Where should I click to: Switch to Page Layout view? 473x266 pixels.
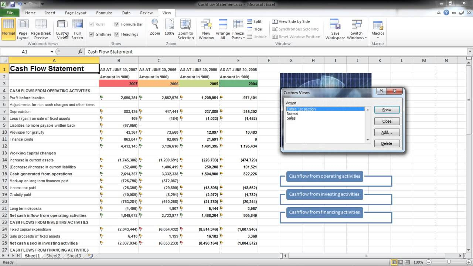click(23, 30)
